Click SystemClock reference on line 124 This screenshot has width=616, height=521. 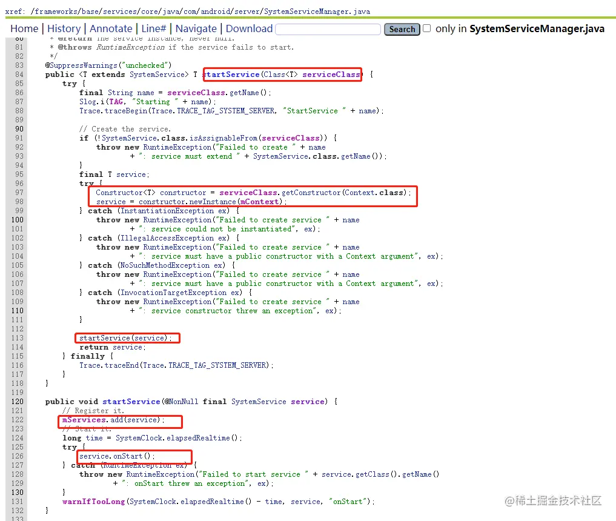click(139, 438)
